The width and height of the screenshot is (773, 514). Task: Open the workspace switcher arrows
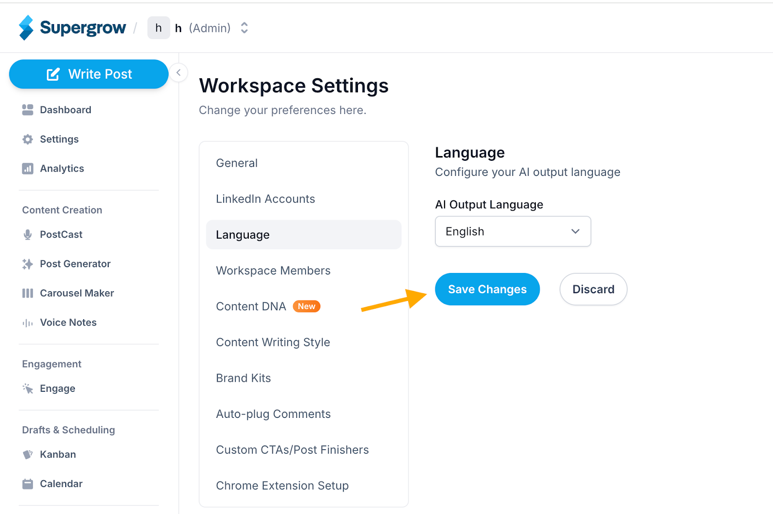[244, 28]
